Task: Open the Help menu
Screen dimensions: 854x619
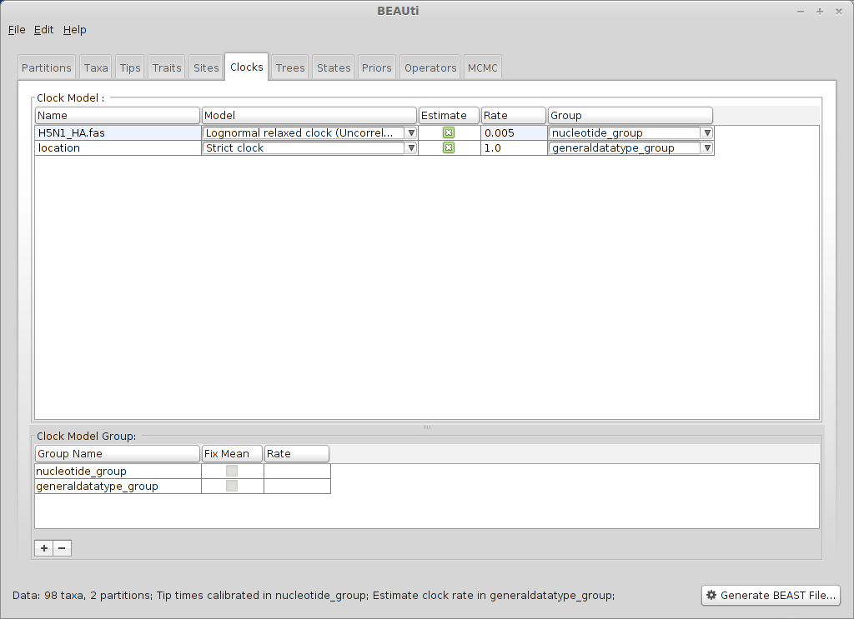Action: 74,29
